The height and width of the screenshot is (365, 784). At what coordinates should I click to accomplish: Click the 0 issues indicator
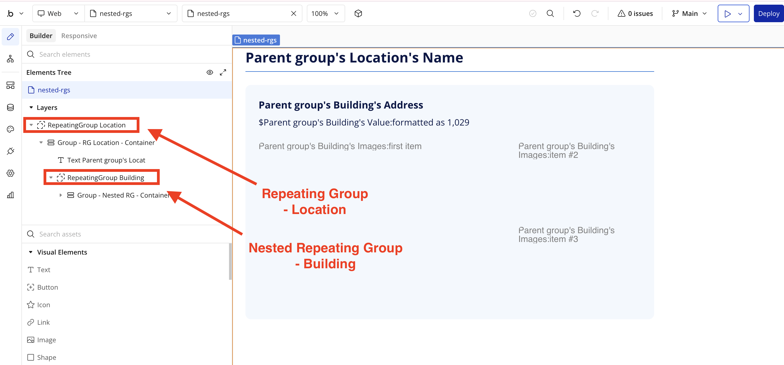click(x=635, y=13)
